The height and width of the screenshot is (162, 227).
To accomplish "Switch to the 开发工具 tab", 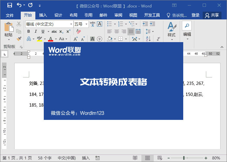I will (x=152, y=15).
